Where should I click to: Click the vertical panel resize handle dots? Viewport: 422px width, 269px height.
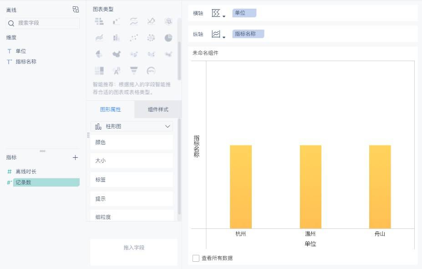[88, 135]
